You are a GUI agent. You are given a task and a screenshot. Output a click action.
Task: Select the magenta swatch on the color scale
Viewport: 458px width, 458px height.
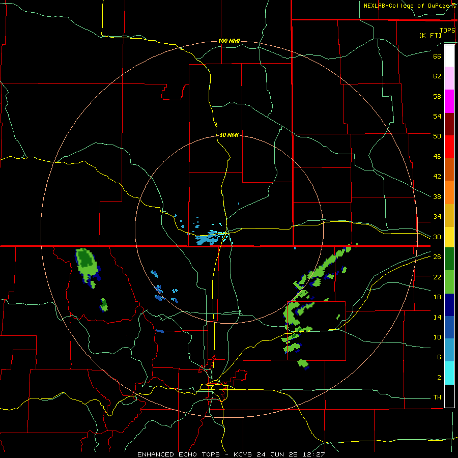click(x=449, y=101)
